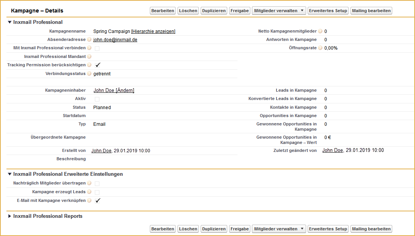The image size is (415, 236).
Task: Open the Netto Kampagnenmitglieder help icon
Action: (320, 31)
